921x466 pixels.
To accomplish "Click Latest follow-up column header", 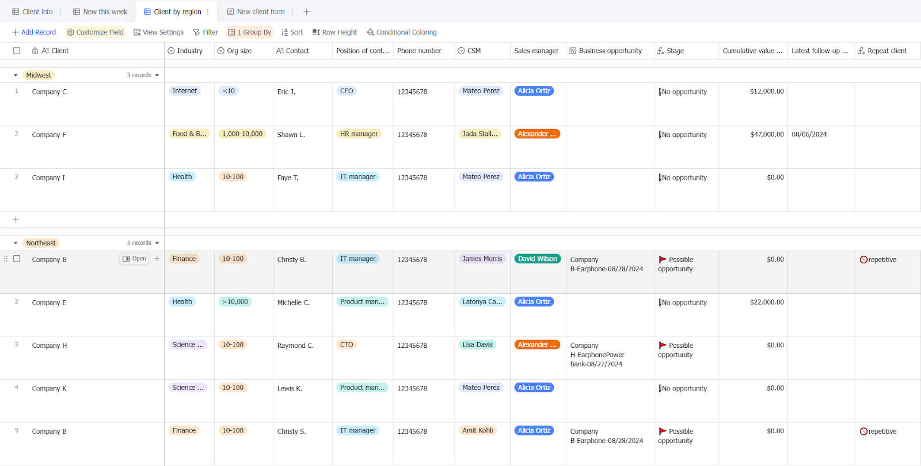I will pos(821,51).
